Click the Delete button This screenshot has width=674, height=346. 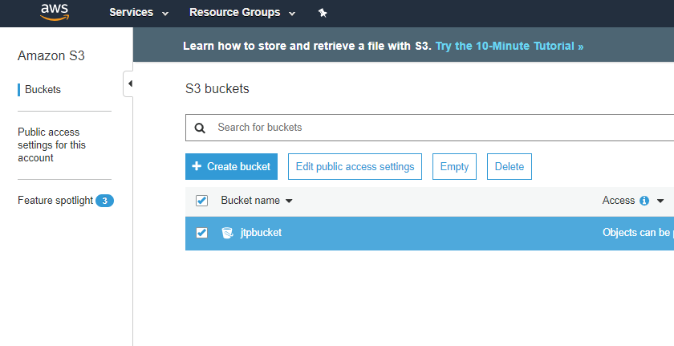(x=510, y=166)
